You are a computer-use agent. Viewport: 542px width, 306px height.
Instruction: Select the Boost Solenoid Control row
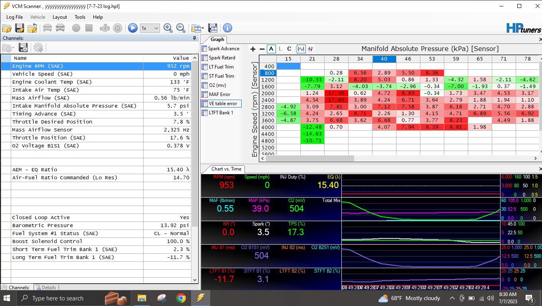96,241
